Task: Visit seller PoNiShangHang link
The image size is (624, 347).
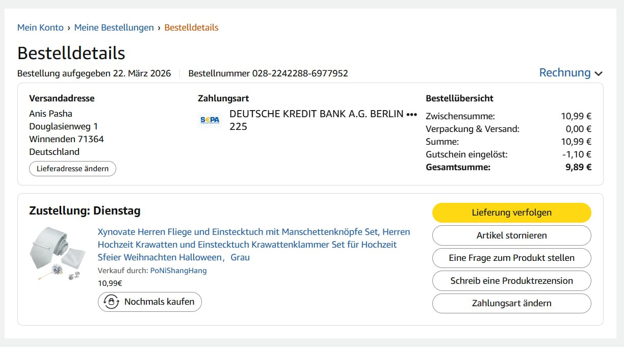Action: tap(178, 271)
